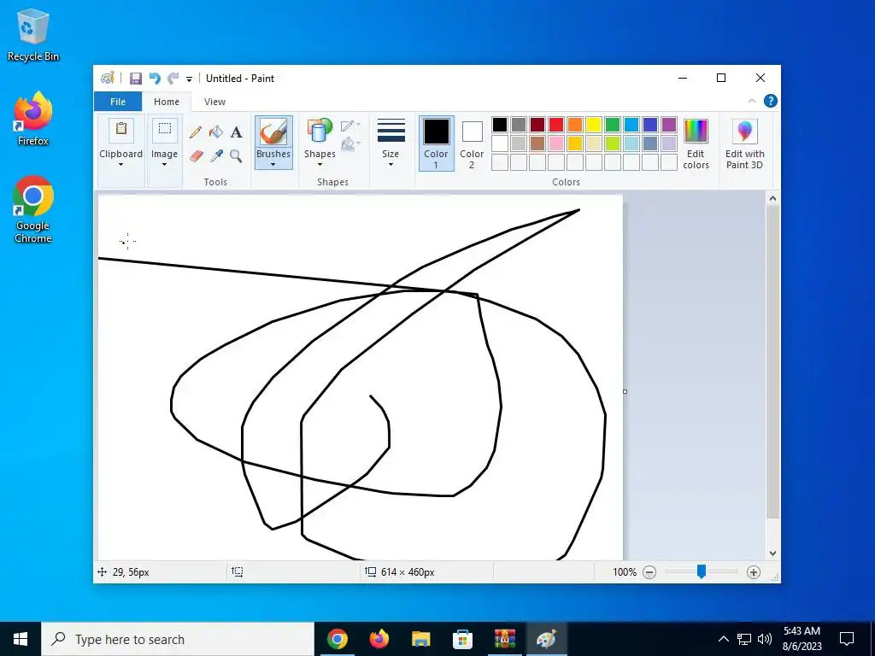Open the Size line thickness dropdown

(x=391, y=143)
